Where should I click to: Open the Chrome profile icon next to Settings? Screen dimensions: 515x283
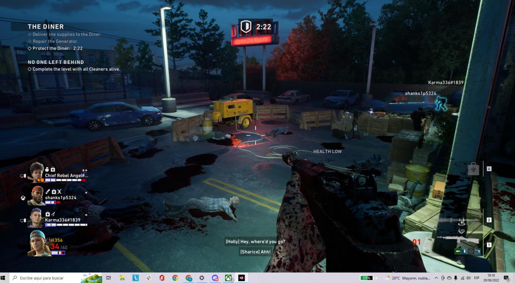pyautogui.click(x=189, y=278)
